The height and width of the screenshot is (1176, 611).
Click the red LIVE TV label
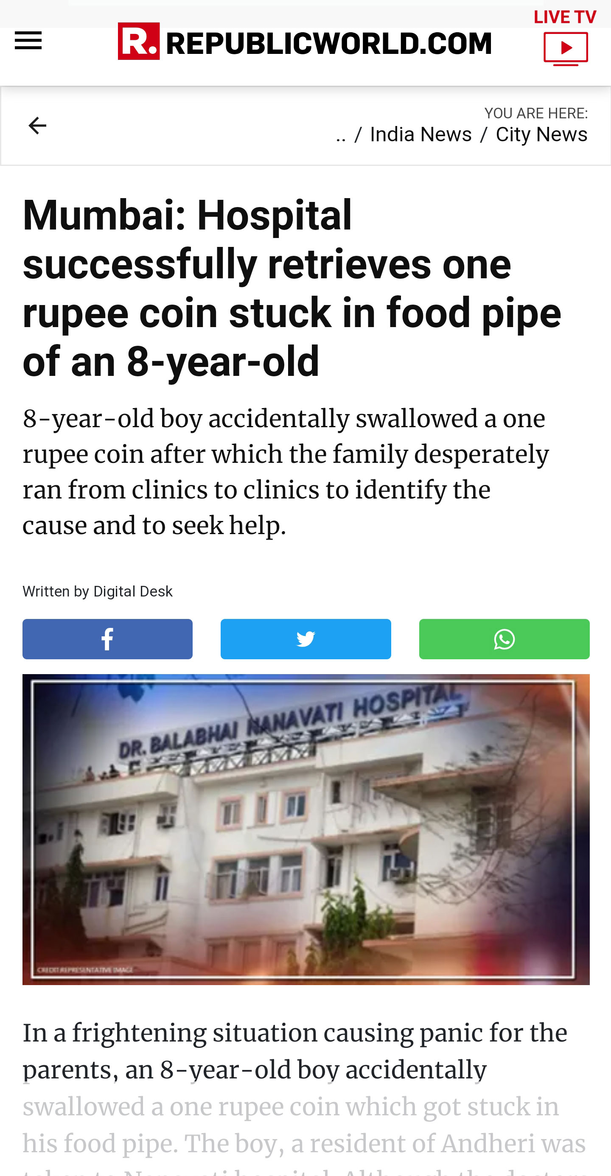pos(565,17)
